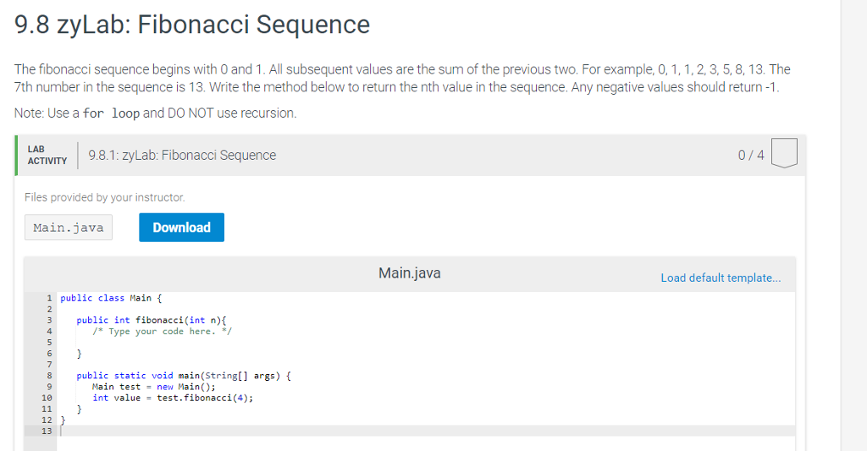
Task: Select the Main.java file chip
Action: click(x=69, y=228)
